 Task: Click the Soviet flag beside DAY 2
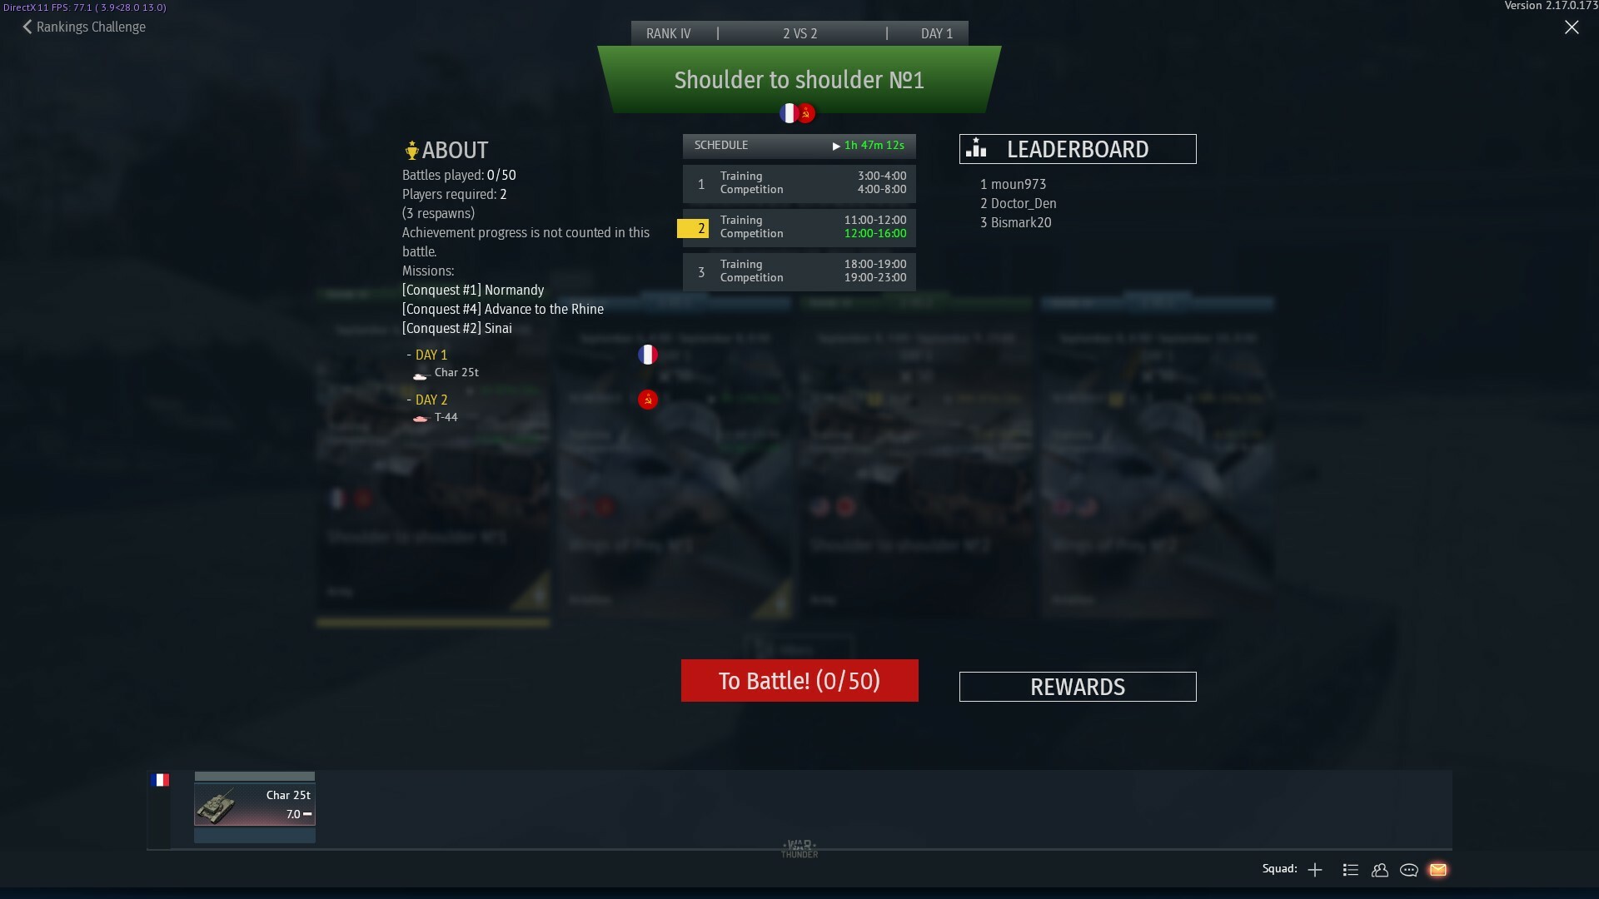(648, 400)
